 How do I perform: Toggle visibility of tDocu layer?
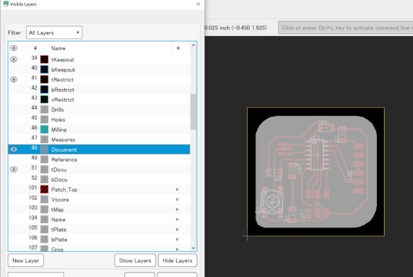(x=14, y=169)
